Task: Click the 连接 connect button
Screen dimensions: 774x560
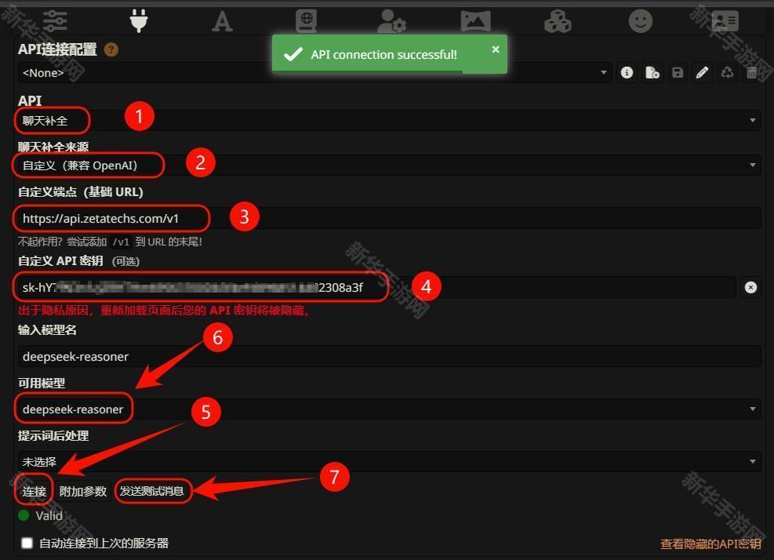Action: [34, 491]
